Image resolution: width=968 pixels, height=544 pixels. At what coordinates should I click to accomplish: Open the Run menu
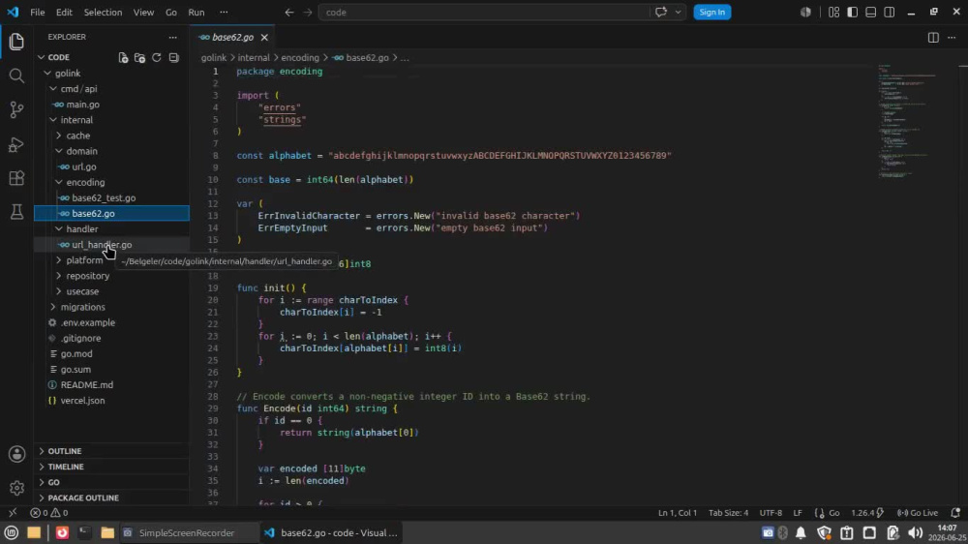(x=197, y=13)
